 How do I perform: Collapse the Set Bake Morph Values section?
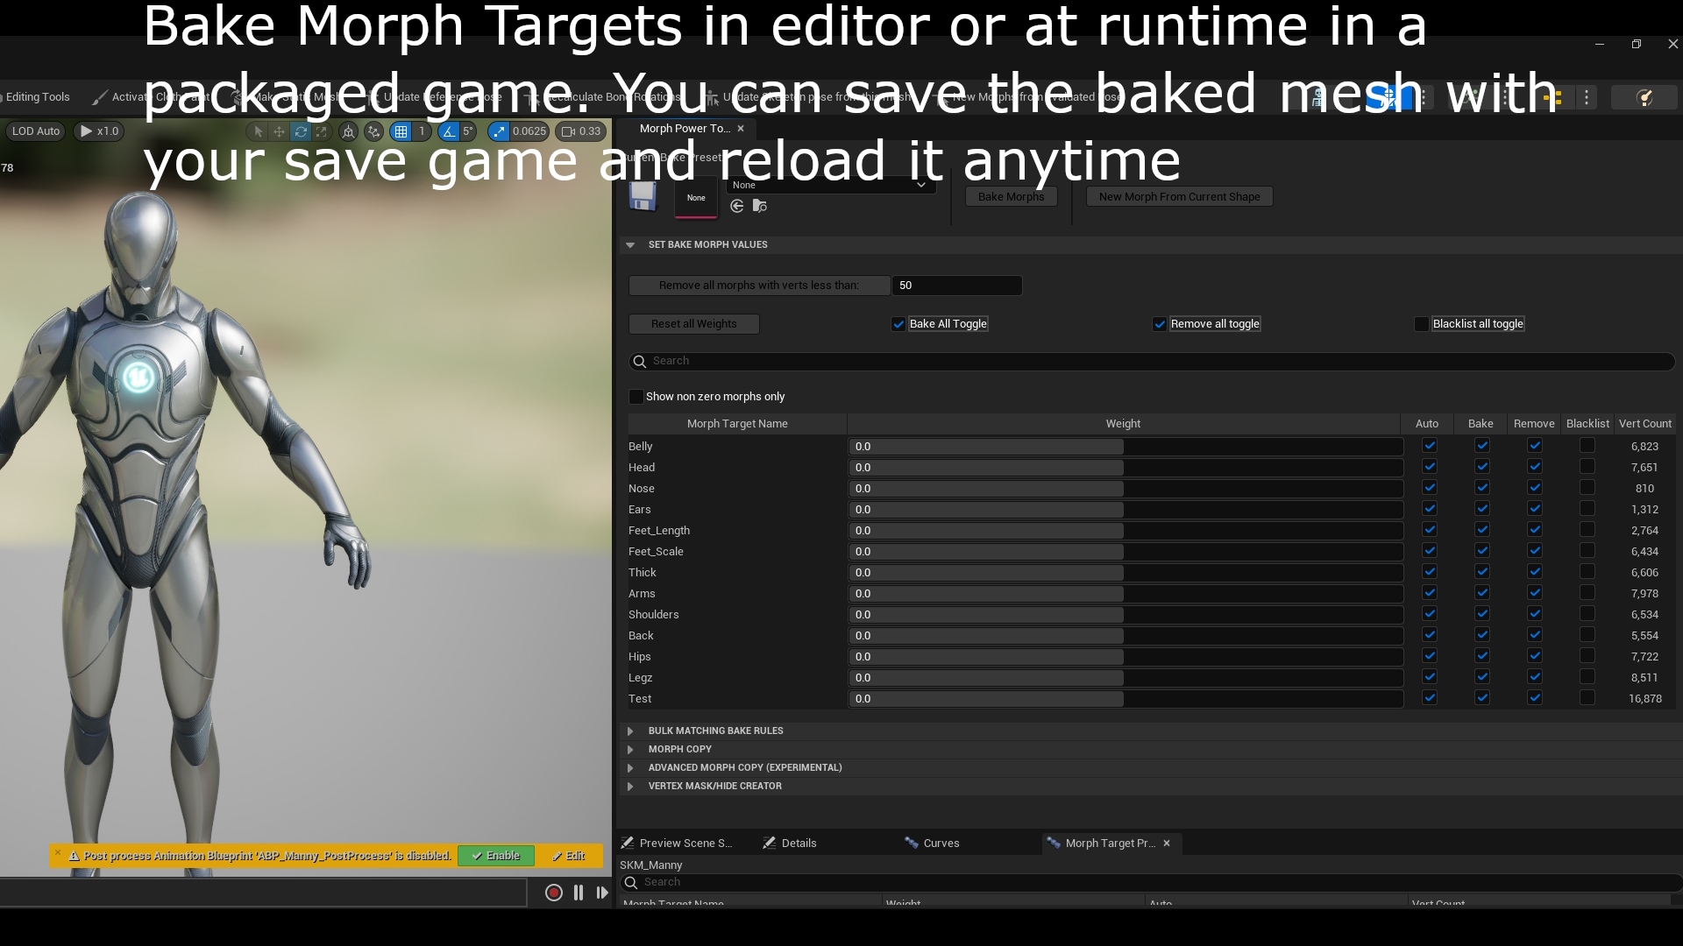click(630, 245)
